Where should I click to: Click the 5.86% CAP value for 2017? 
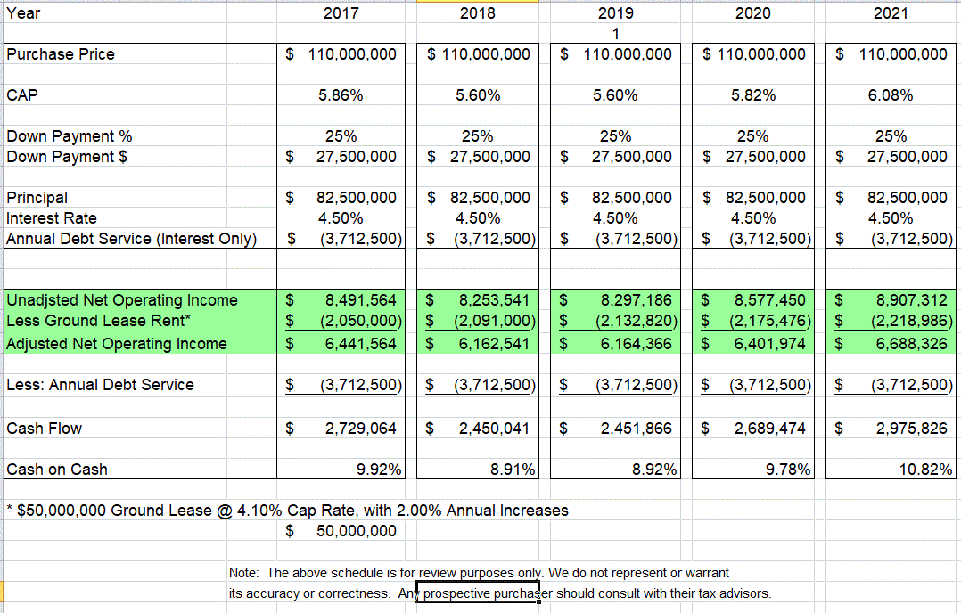pos(341,95)
